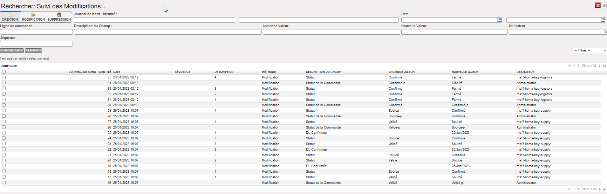Open the calendar picker for the end Date

pos(603,20)
